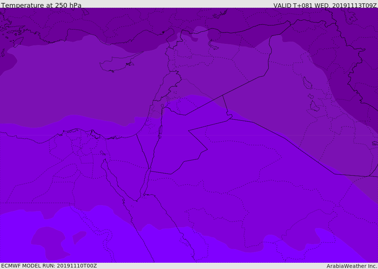Click the small darker patch near bottom-left

78,237
